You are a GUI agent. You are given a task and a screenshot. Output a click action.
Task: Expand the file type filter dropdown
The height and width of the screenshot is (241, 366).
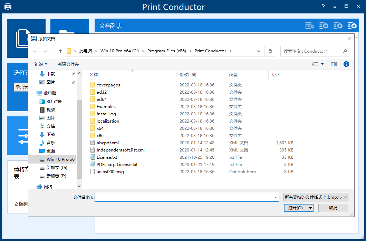[x=315, y=197]
